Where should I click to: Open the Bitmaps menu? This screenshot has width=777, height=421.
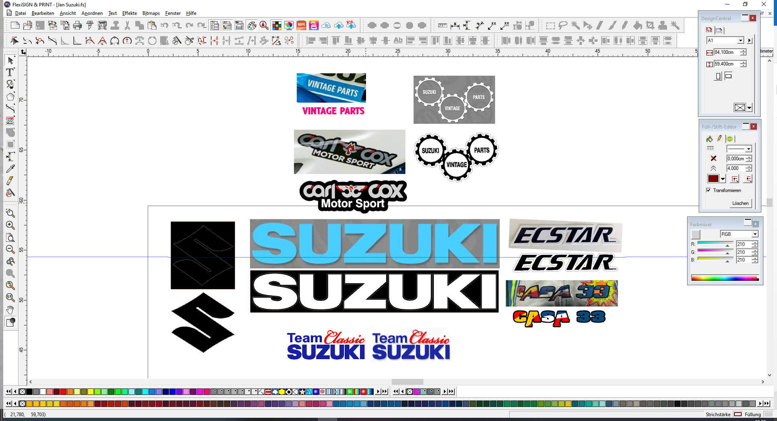[x=151, y=13]
